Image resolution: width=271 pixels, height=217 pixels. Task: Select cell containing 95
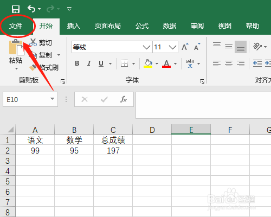(x=74, y=150)
